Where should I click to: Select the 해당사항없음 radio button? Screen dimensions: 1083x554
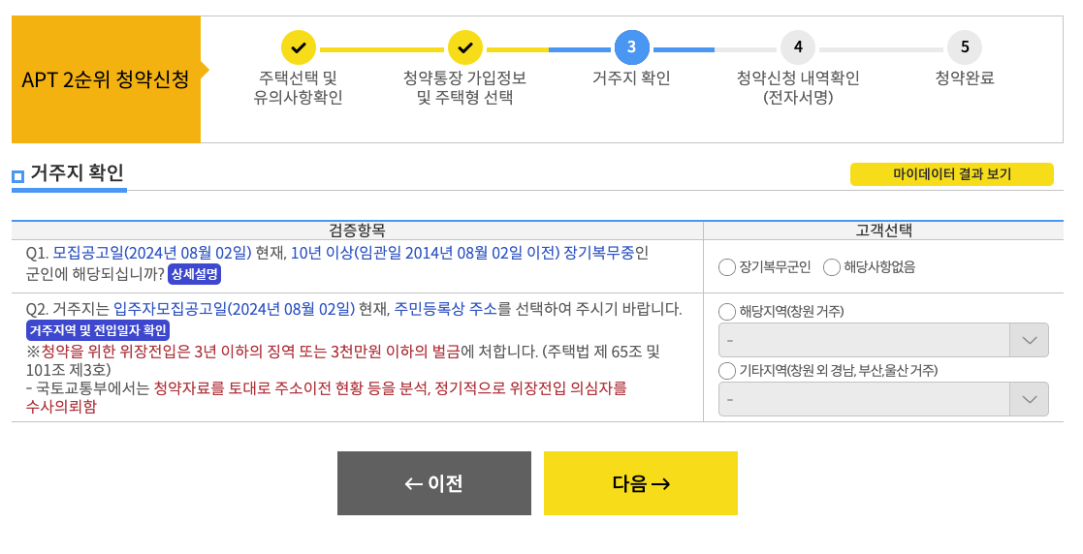coord(832,267)
